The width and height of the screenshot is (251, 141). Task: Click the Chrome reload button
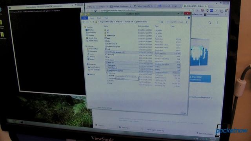click(x=95, y=11)
